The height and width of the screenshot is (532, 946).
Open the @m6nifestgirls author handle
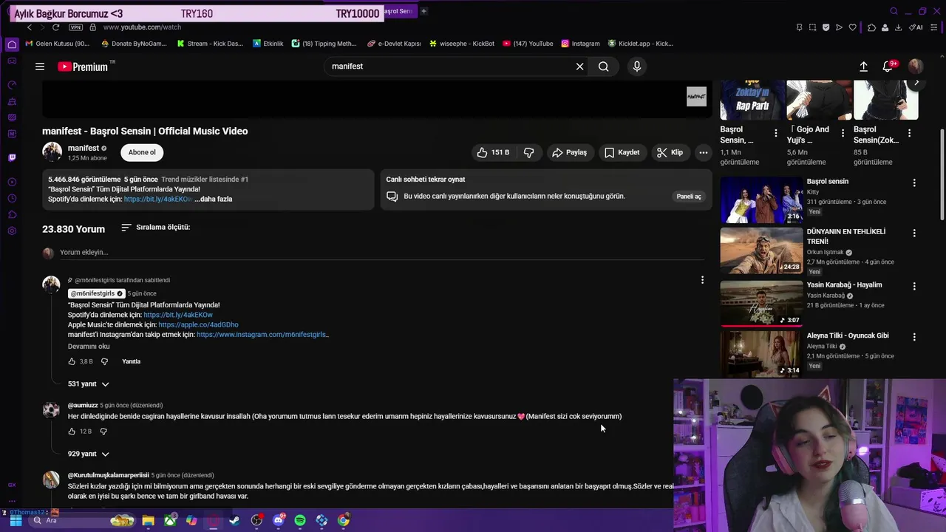click(x=92, y=293)
